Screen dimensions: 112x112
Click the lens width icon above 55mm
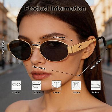(36, 85)
